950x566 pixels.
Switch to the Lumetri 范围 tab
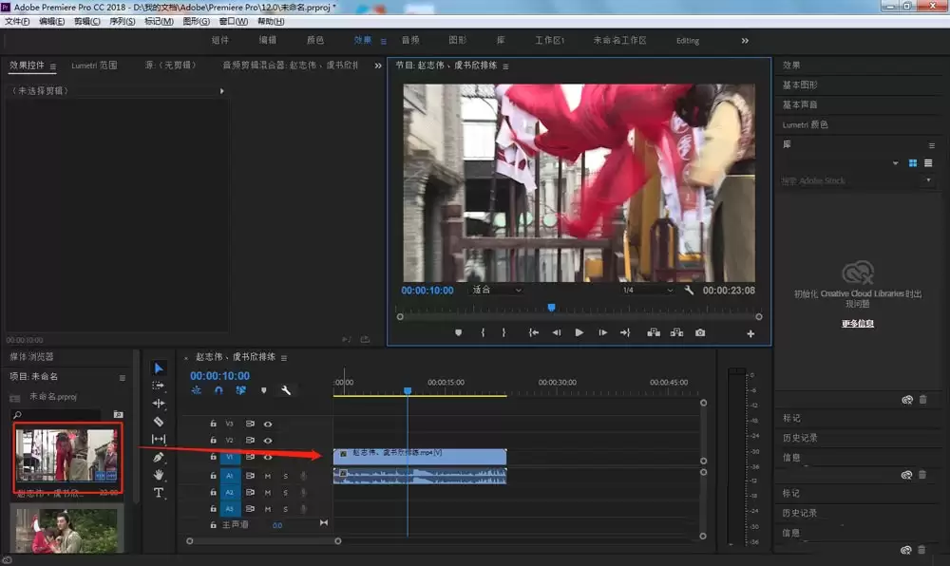tap(94, 66)
